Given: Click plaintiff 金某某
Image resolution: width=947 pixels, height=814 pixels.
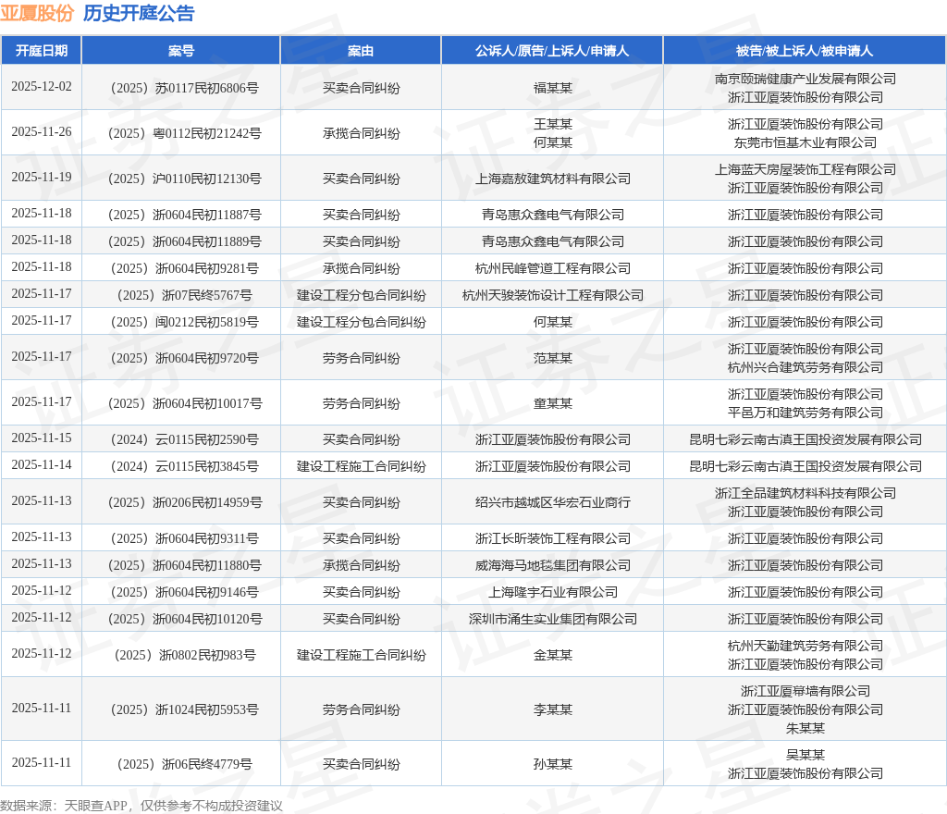Looking at the screenshot, I should 553,655.
